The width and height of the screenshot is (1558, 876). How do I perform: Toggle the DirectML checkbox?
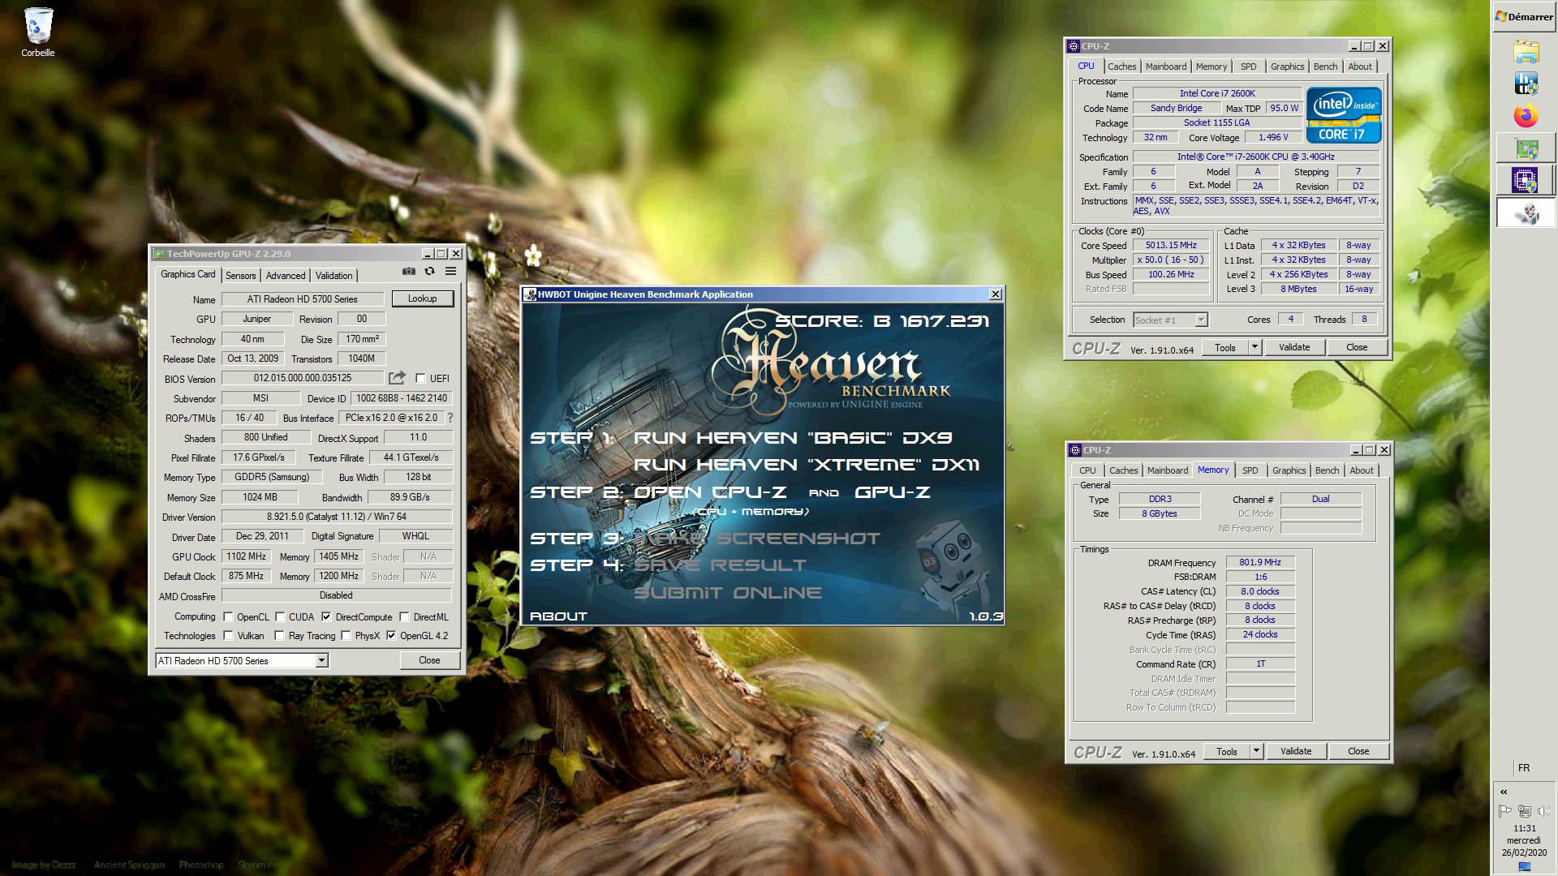404,616
